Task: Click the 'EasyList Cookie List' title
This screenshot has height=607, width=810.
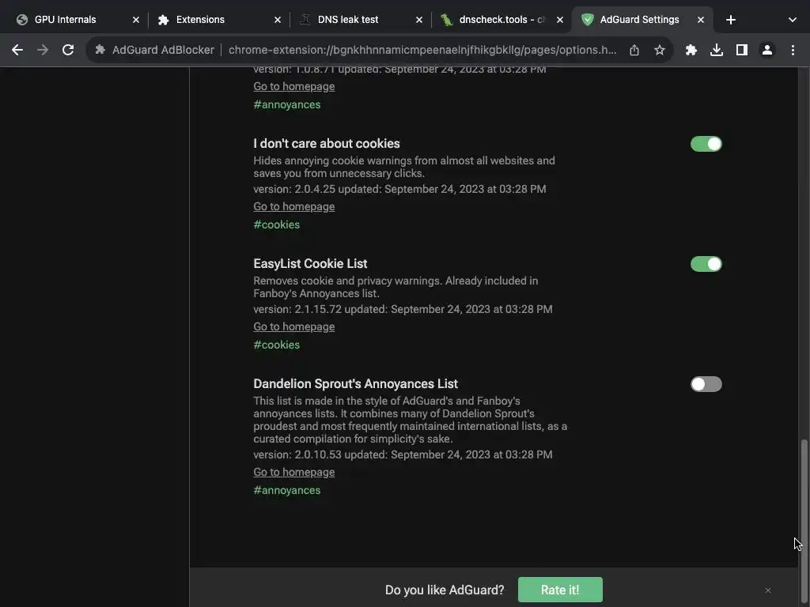Action: click(x=310, y=264)
